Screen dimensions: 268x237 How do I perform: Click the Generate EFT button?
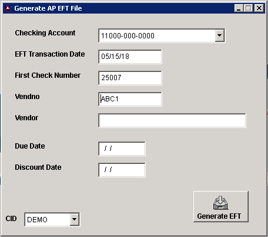click(x=221, y=206)
